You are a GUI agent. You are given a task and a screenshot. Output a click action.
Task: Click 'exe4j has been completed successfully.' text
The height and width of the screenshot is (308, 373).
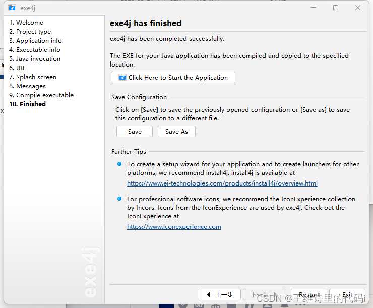click(x=167, y=38)
